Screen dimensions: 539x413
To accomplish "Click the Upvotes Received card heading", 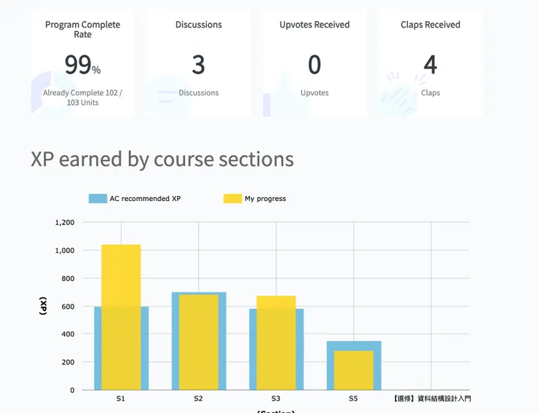I will pyautogui.click(x=315, y=25).
